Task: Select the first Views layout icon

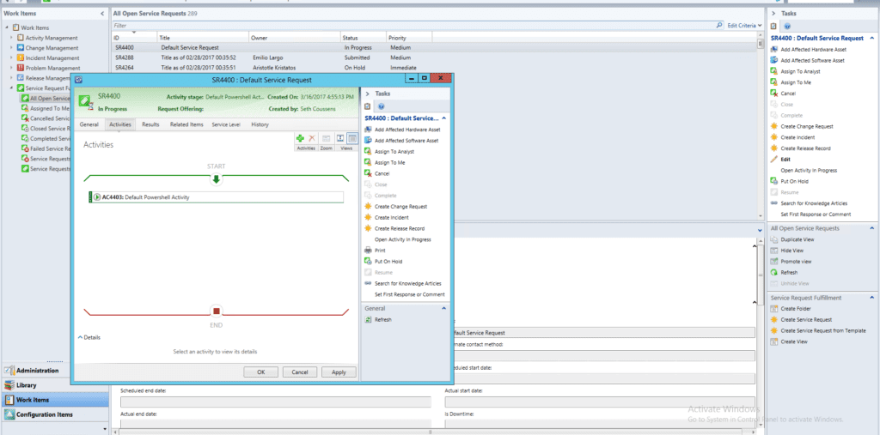Action: coord(340,138)
